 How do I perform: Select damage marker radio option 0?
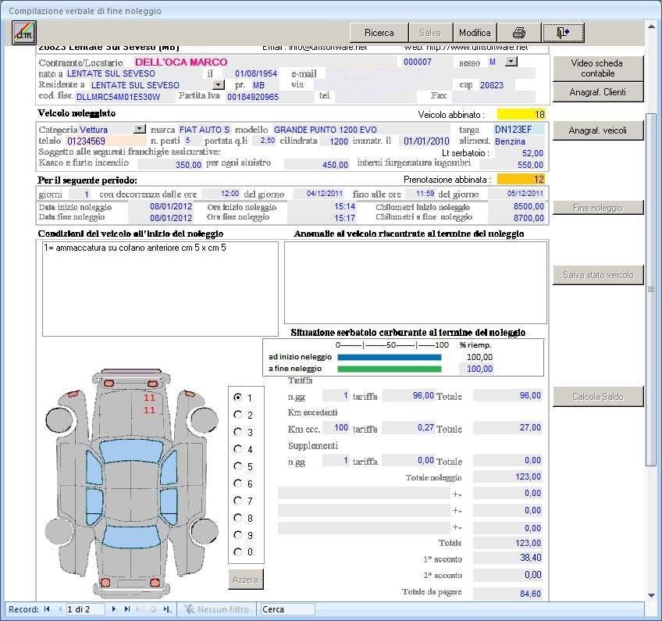point(237,551)
